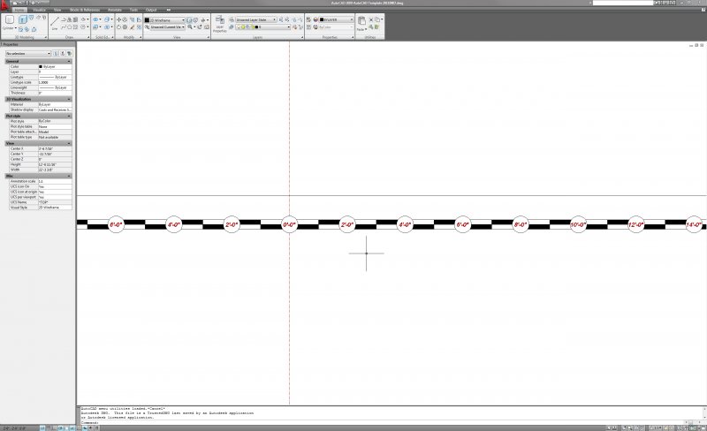The image size is (707, 431).
Task: Open the layer 0 dropdown in Layers panel
Action: (262, 27)
